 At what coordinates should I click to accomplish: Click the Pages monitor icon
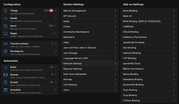tap(5, 34)
